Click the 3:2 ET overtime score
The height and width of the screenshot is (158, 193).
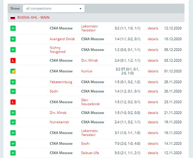tap(127, 71)
